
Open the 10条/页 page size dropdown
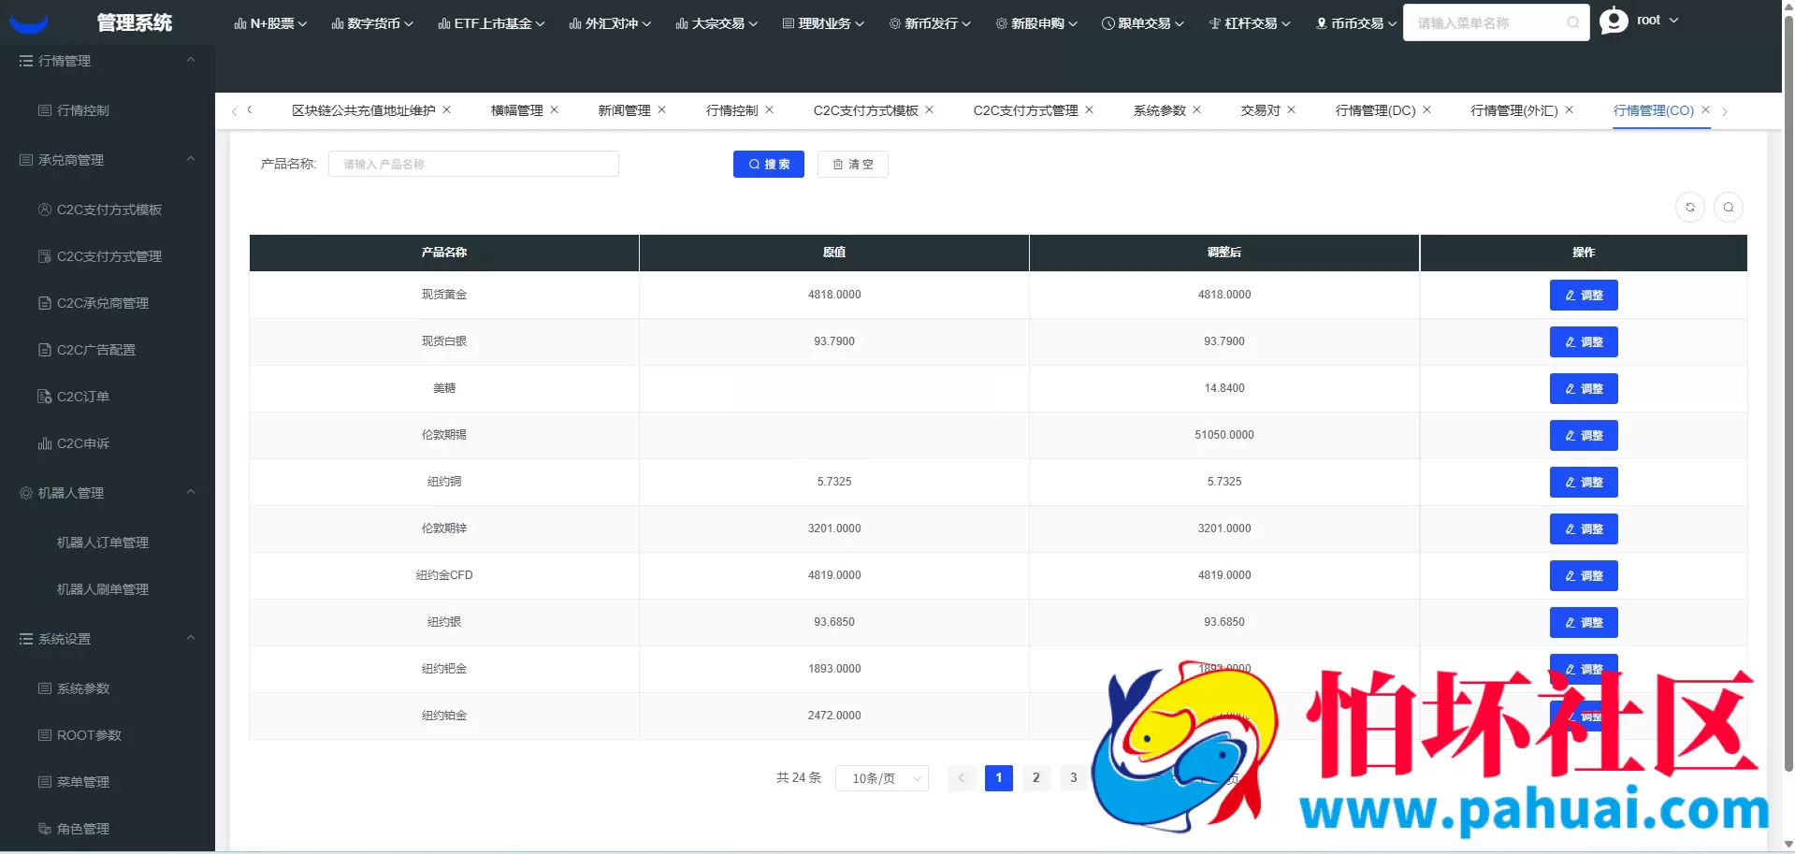click(x=882, y=778)
